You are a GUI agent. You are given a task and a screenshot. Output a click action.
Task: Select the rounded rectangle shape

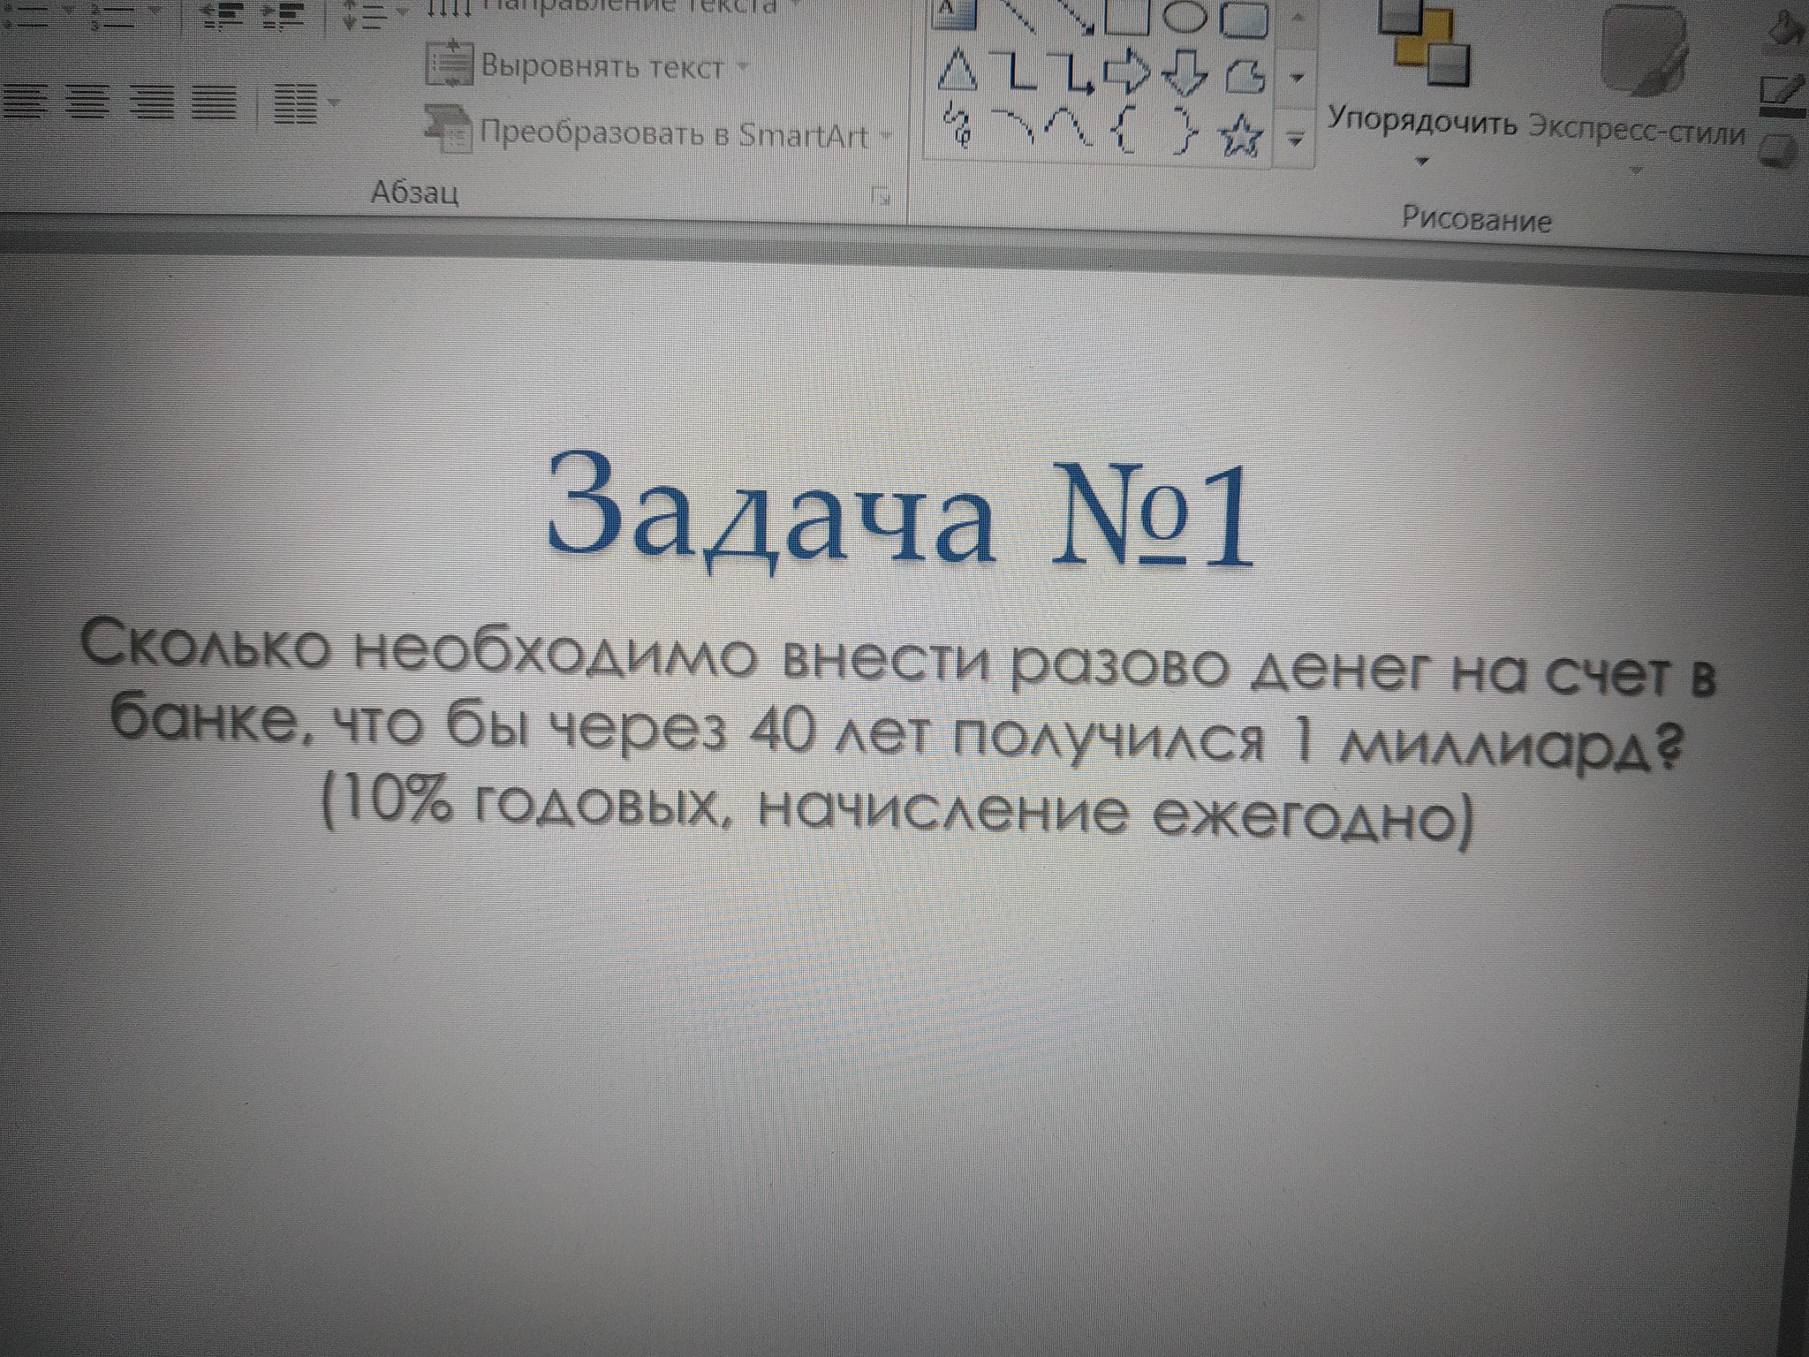1245,18
